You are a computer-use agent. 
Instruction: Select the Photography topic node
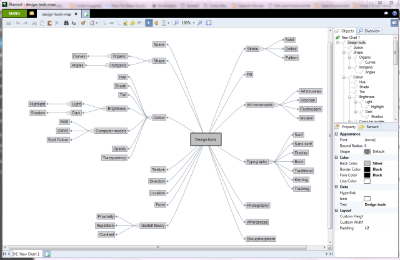coord(257,206)
